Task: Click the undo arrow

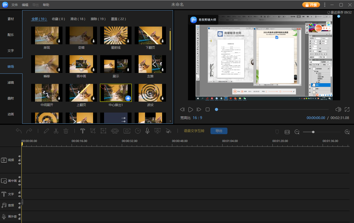Action: point(19,131)
